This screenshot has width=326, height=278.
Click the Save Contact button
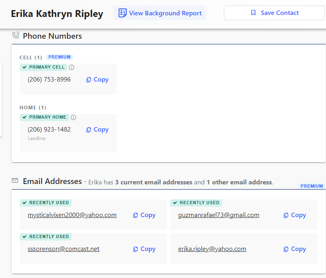coord(274,13)
